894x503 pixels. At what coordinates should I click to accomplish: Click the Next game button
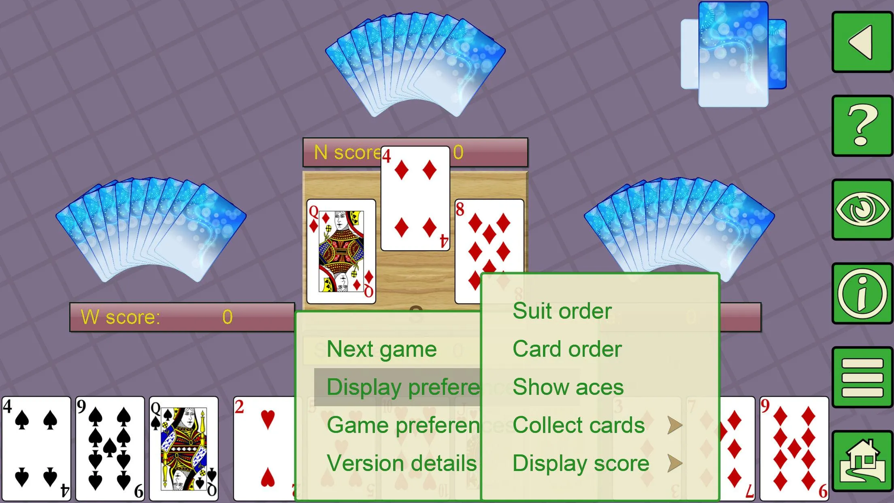382,349
